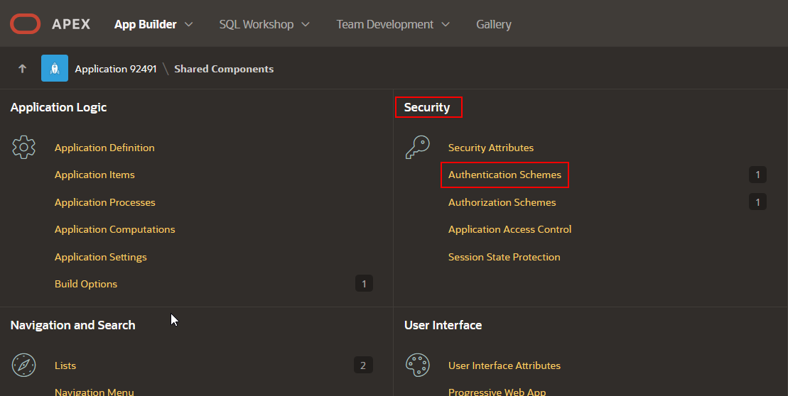Open Session State Protection

click(x=504, y=257)
